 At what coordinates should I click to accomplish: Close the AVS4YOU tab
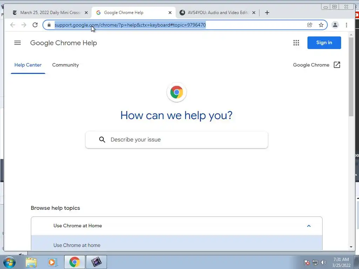[x=254, y=13]
